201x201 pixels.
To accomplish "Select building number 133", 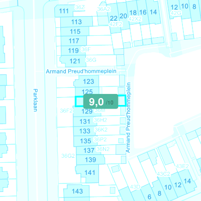I will 85,131.
